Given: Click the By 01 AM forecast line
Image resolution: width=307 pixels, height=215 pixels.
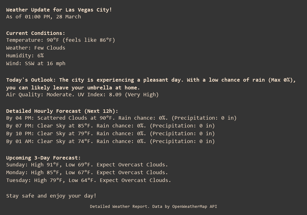Looking at the screenshot, I should 110,141.
